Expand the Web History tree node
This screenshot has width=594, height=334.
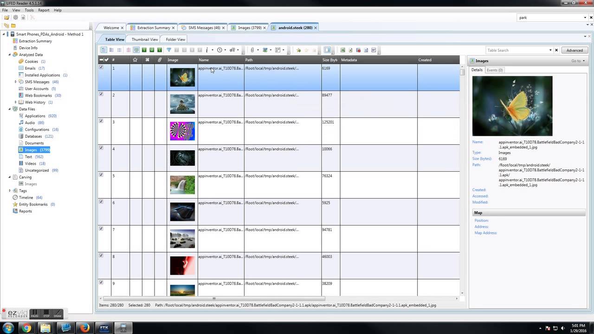click(16, 102)
